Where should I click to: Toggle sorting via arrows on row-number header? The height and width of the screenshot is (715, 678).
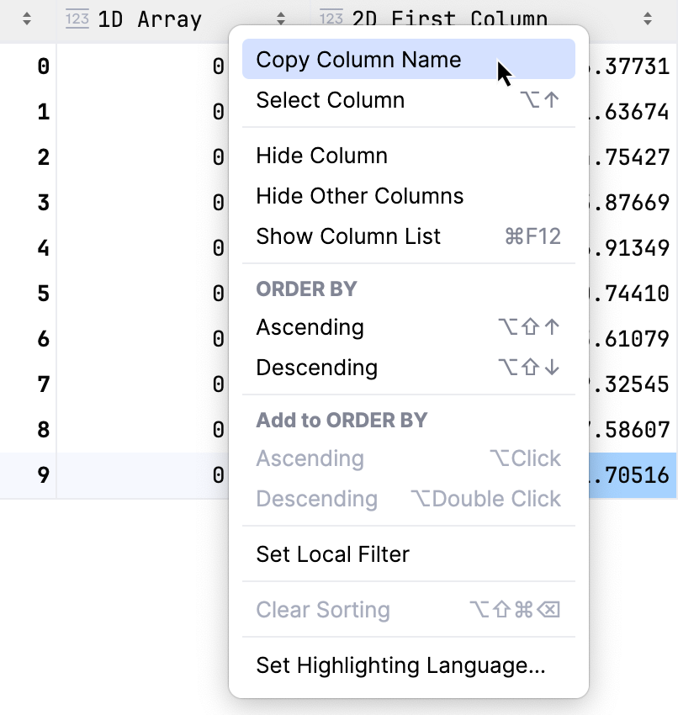coord(28,19)
